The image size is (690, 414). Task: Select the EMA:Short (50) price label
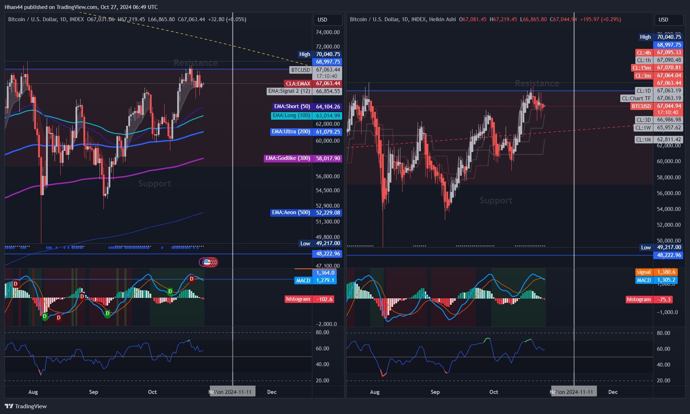[x=307, y=106]
